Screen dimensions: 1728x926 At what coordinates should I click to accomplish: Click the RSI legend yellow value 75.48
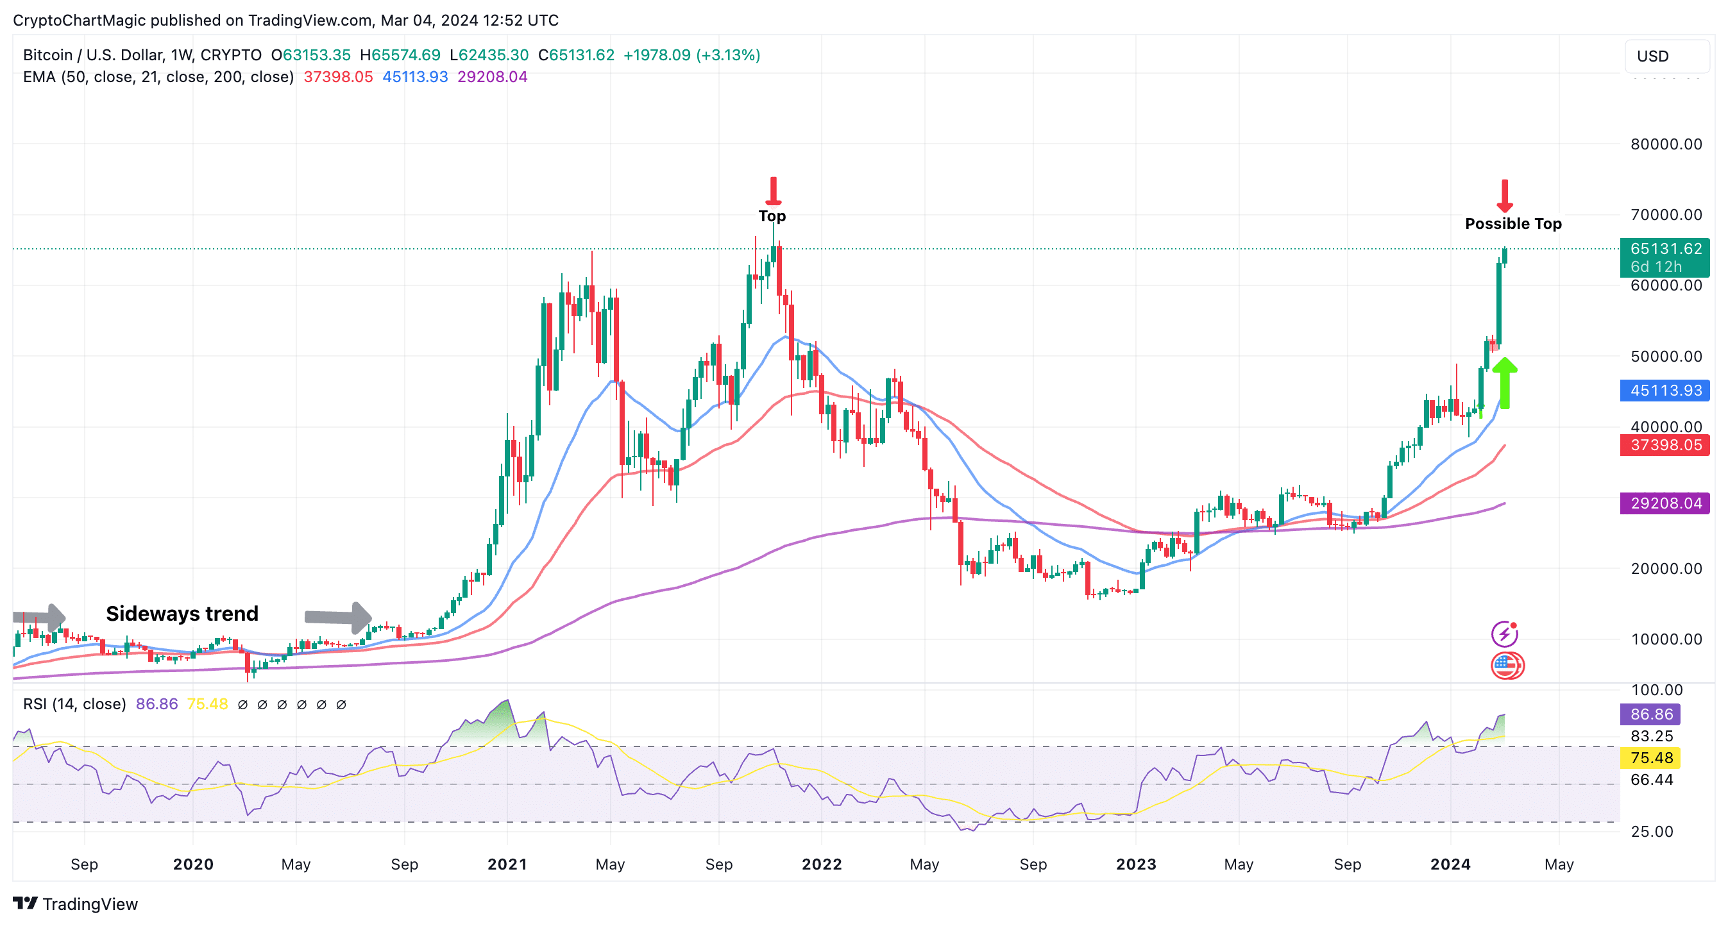point(207,704)
